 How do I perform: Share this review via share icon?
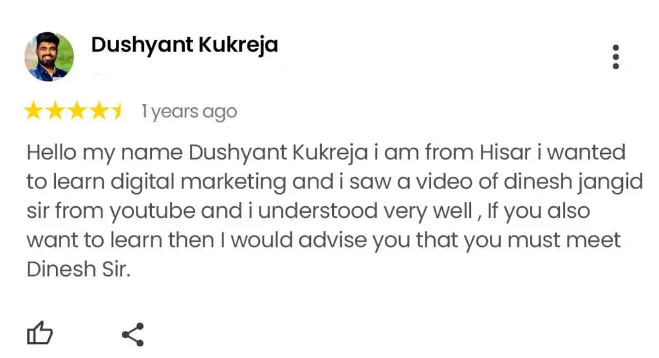[133, 334]
